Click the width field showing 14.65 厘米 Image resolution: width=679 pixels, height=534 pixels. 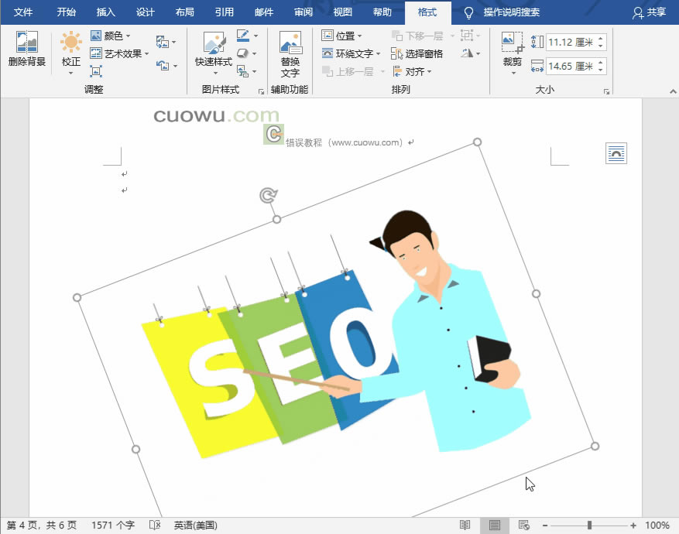pyautogui.click(x=571, y=67)
